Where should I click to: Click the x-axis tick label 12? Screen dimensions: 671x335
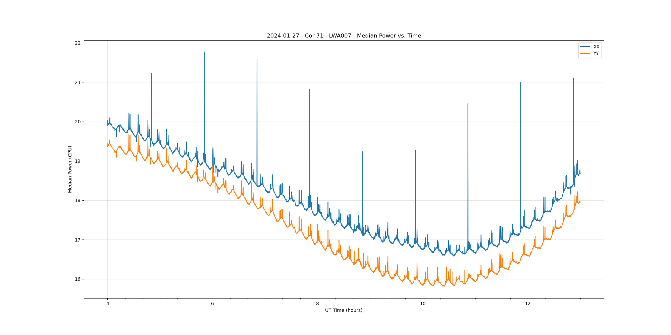[528, 304]
